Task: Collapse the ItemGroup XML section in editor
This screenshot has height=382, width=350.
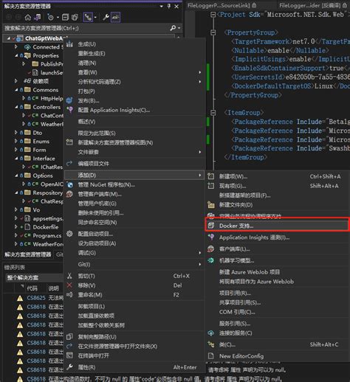Action: [213, 113]
